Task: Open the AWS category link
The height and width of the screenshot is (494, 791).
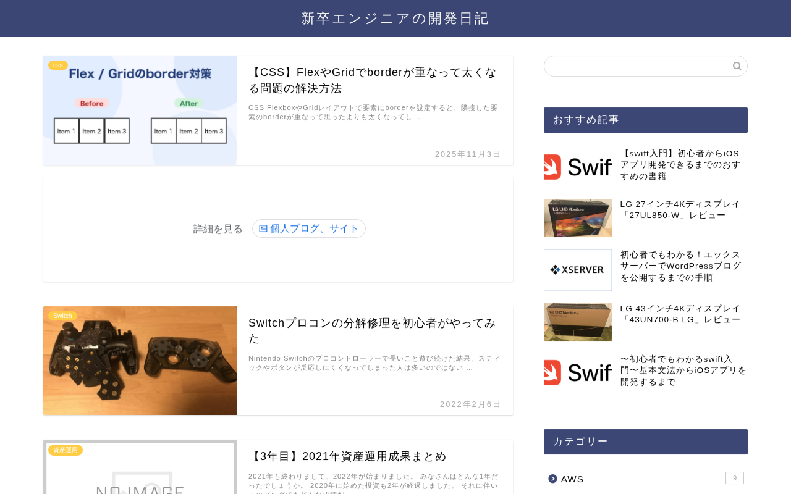Action: coord(572,479)
